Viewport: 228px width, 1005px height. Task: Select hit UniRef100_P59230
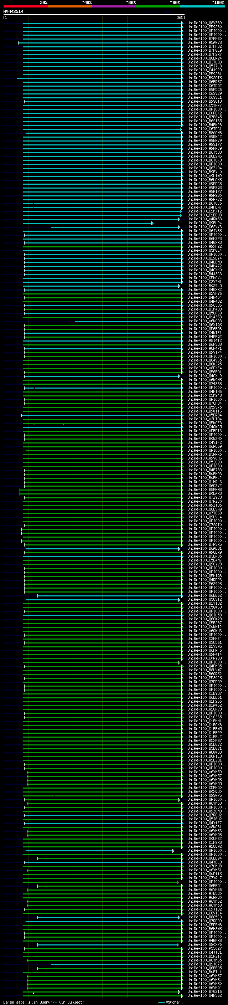pos(204,27)
